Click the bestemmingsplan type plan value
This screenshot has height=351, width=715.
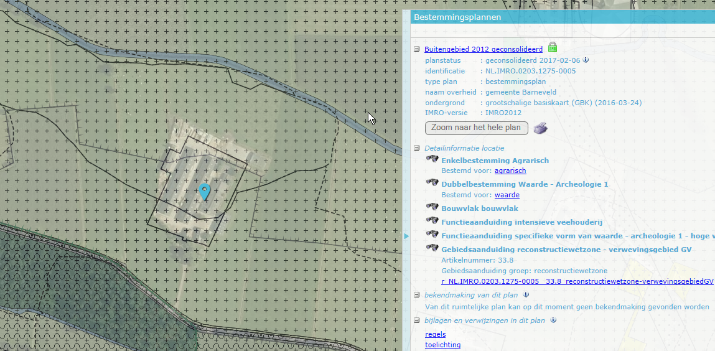pyautogui.click(x=515, y=82)
